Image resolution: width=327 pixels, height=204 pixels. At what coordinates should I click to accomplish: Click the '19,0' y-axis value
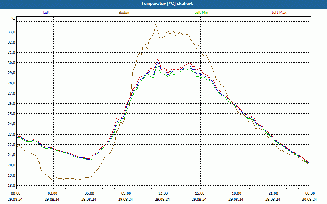click(x=11, y=175)
